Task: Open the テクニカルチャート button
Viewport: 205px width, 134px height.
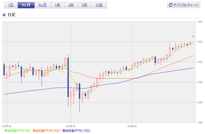Action: 183,5
